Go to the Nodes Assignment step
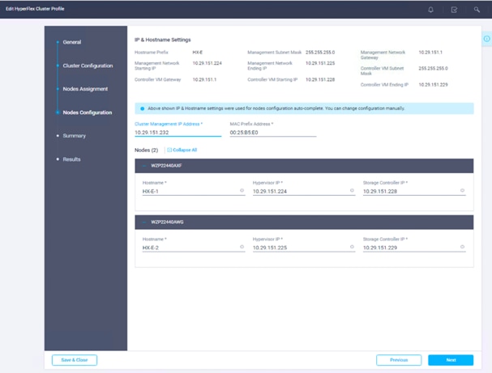This screenshot has height=373, width=492. pos(85,89)
